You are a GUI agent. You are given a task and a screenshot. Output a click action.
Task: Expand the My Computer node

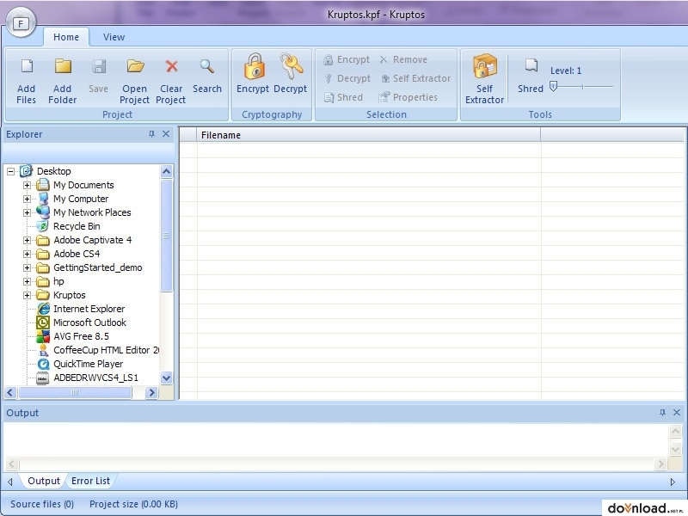point(27,199)
